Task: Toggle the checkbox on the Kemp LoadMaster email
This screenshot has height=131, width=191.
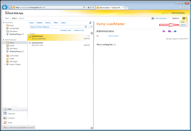Action: click(30, 36)
